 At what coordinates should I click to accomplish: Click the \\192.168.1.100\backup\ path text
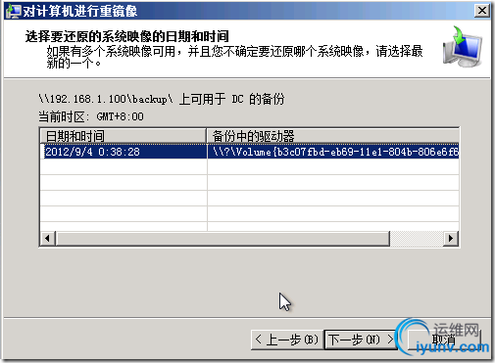click(106, 99)
